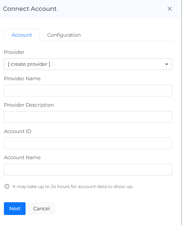
Task: Close the Connect Account dialog
Action: click(169, 9)
